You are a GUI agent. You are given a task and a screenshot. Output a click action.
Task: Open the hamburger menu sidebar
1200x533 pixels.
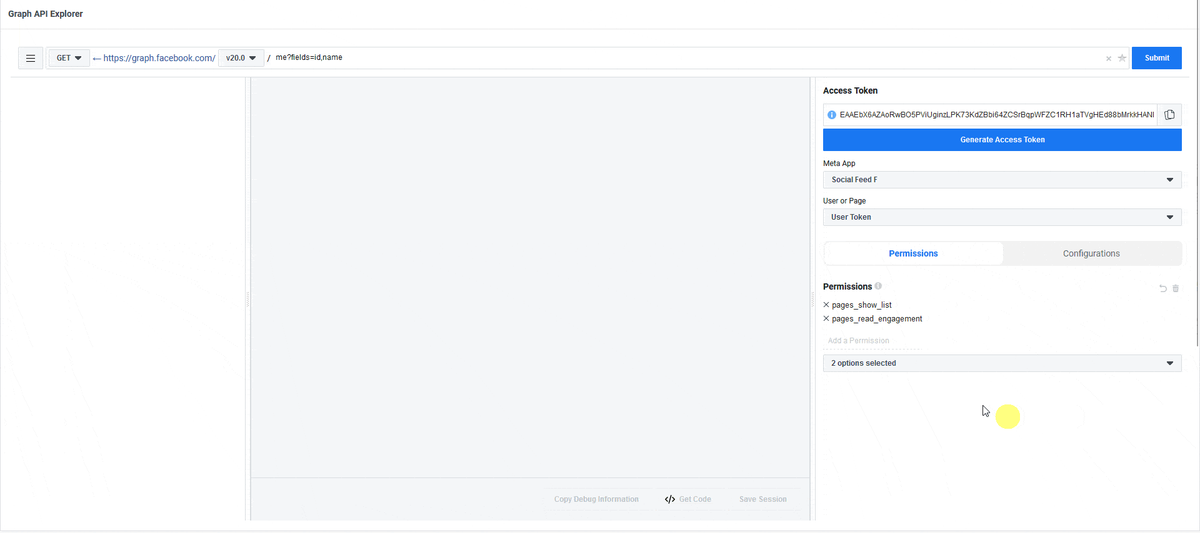31,58
